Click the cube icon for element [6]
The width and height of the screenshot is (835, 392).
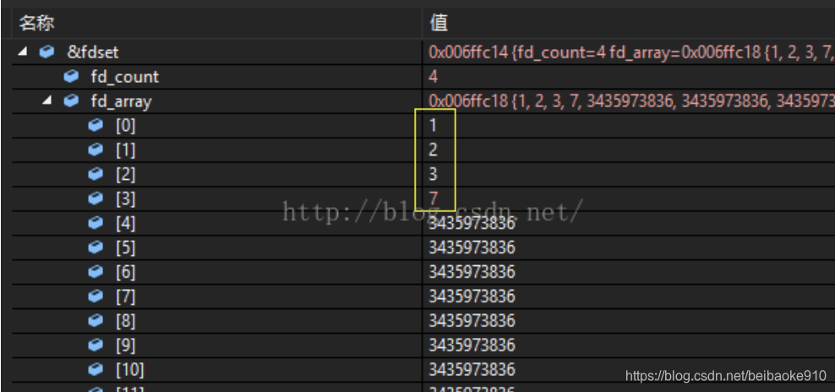tap(96, 272)
